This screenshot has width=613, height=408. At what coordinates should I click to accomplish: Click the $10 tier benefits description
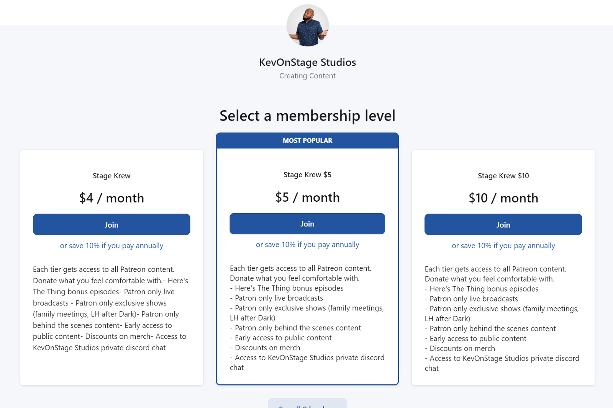[502, 318]
